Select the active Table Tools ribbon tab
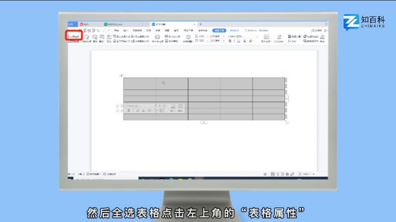This screenshot has width=396, height=222. click(x=219, y=30)
